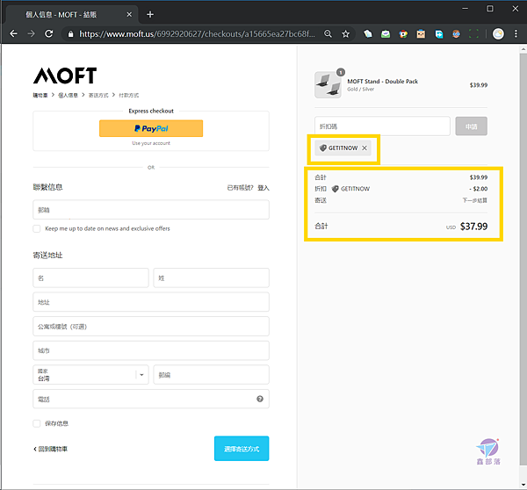Open the blue screen-copy extension icon

438,34
